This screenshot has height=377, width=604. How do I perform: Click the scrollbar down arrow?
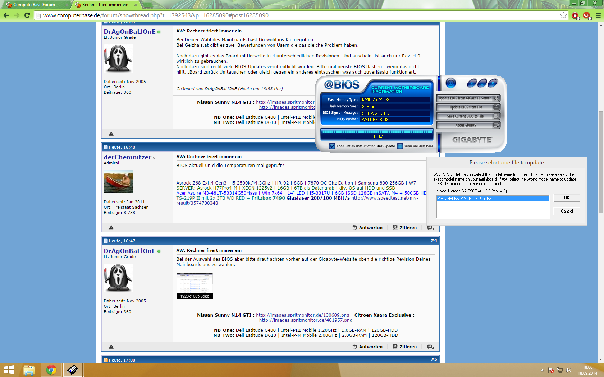pyautogui.click(x=601, y=359)
